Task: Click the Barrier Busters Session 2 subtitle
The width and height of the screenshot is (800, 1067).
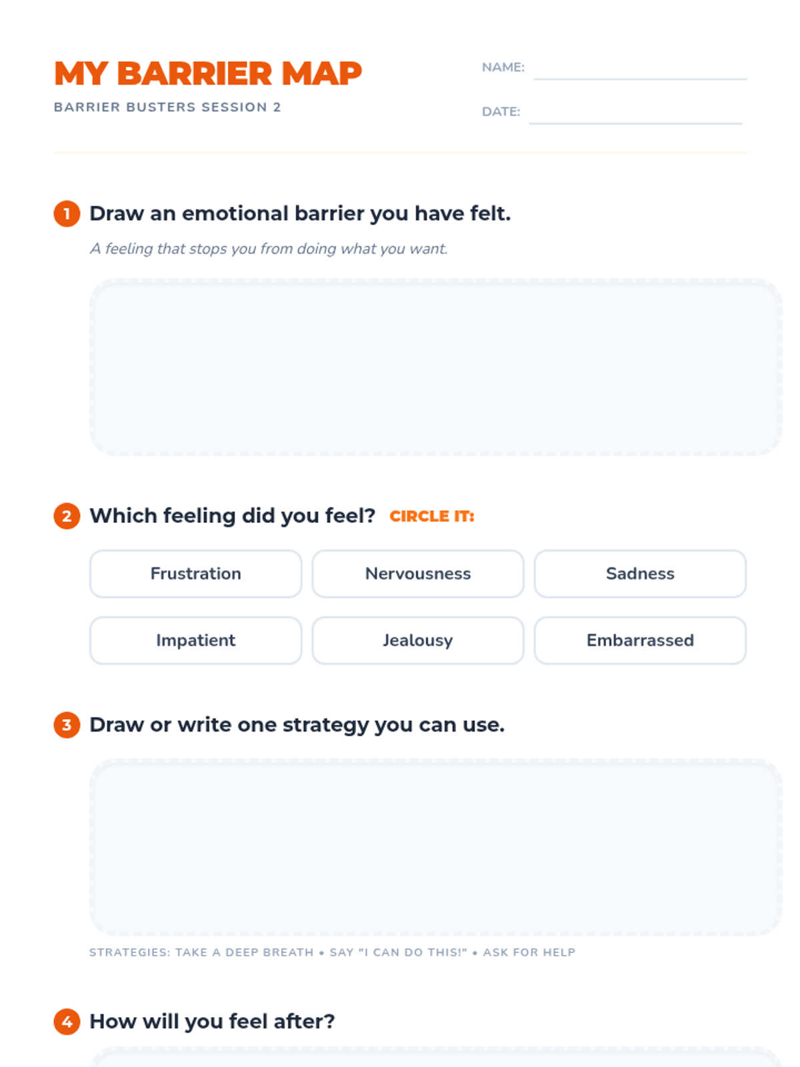Action: coord(167,107)
